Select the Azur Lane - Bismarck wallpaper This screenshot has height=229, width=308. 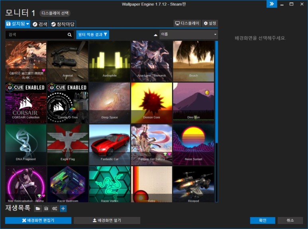pos(151,61)
